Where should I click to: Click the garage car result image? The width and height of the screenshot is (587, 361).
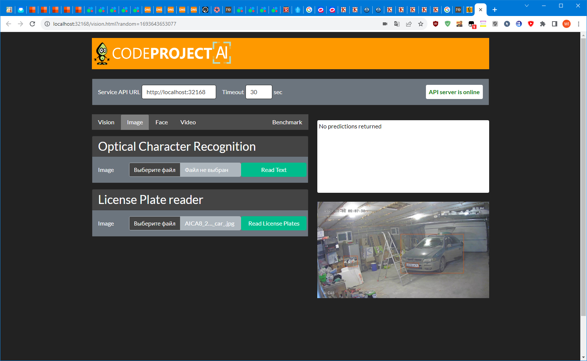[403, 250]
